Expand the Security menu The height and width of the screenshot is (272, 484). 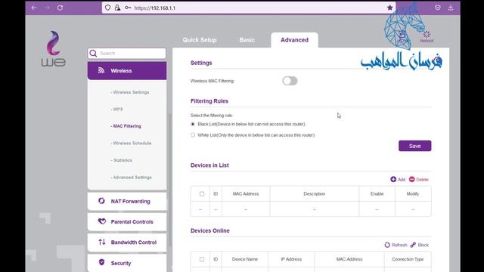127,263
